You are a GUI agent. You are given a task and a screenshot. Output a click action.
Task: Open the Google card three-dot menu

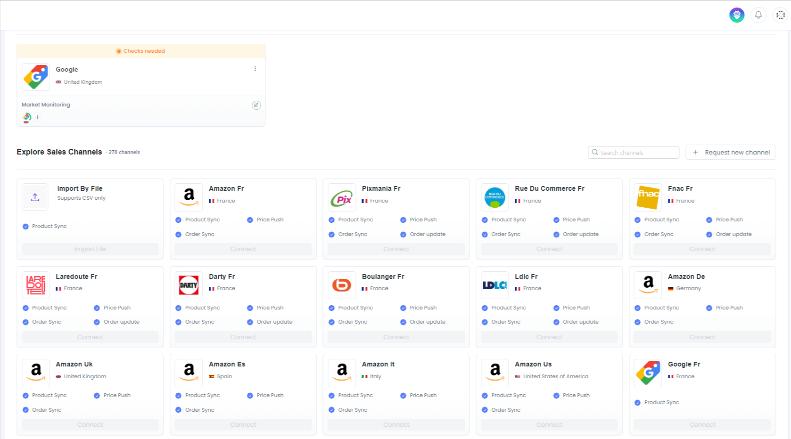pyautogui.click(x=255, y=69)
